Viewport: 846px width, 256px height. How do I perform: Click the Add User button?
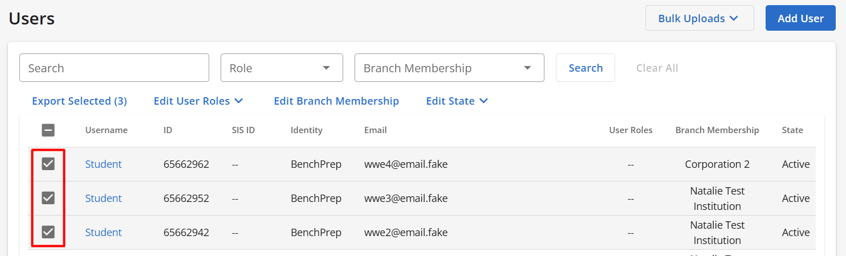pyautogui.click(x=800, y=18)
